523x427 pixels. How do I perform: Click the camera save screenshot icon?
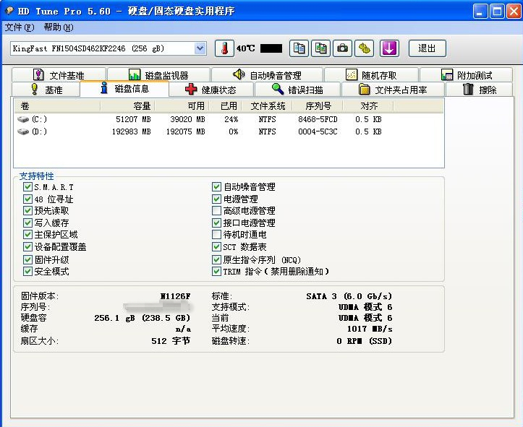tap(342, 48)
